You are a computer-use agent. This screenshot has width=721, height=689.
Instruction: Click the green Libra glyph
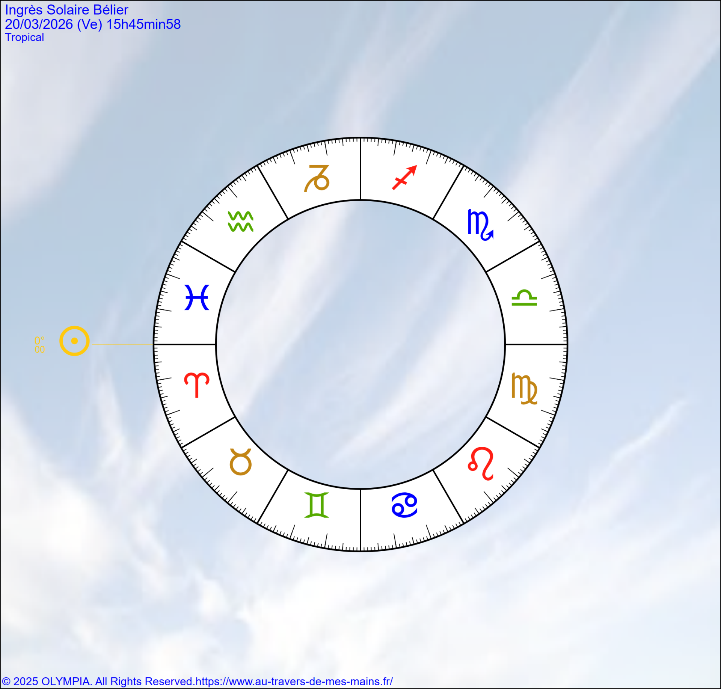click(524, 298)
